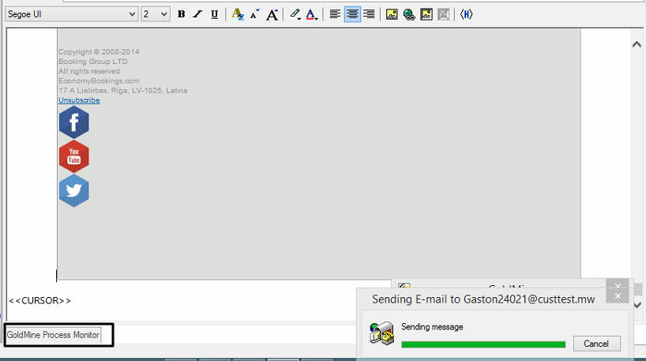Toggle center text alignment
Image resolution: width=646 pixels, height=361 pixels.
352,14
